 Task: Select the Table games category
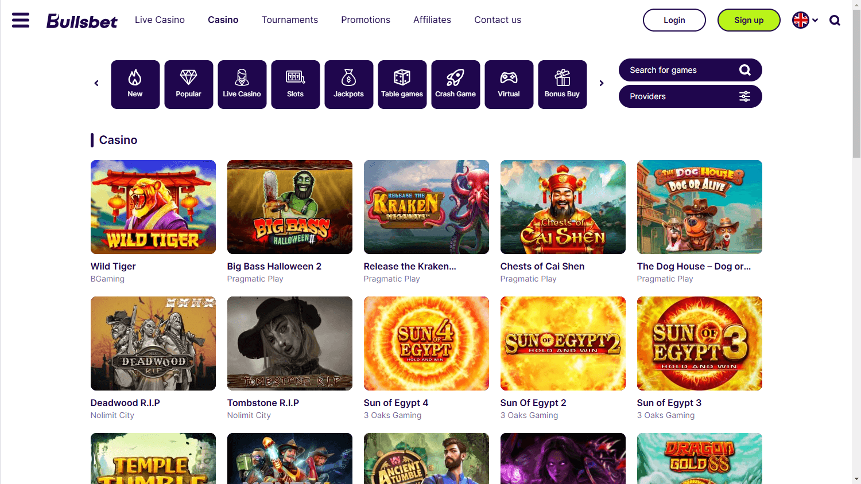pos(402,84)
